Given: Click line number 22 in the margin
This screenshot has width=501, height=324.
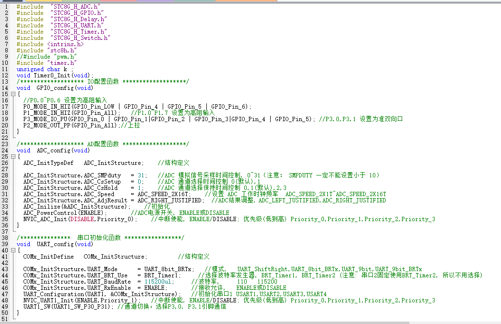Looking at the screenshot, I should point(5,138).
